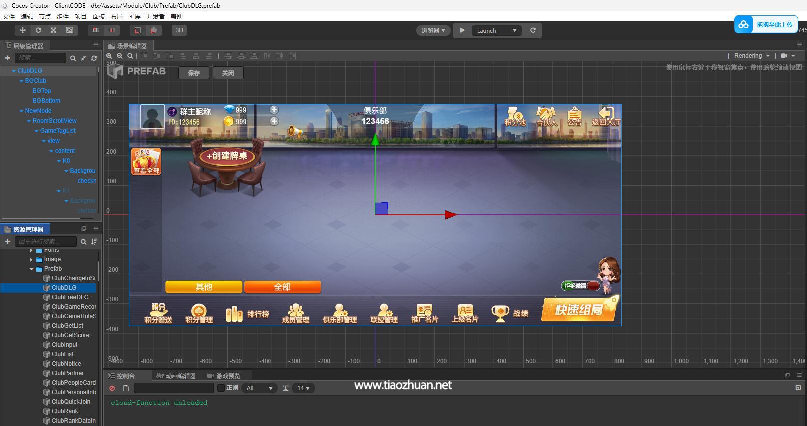Select the rotate transform tool
807x426 pixels.
tap(38, 30)
